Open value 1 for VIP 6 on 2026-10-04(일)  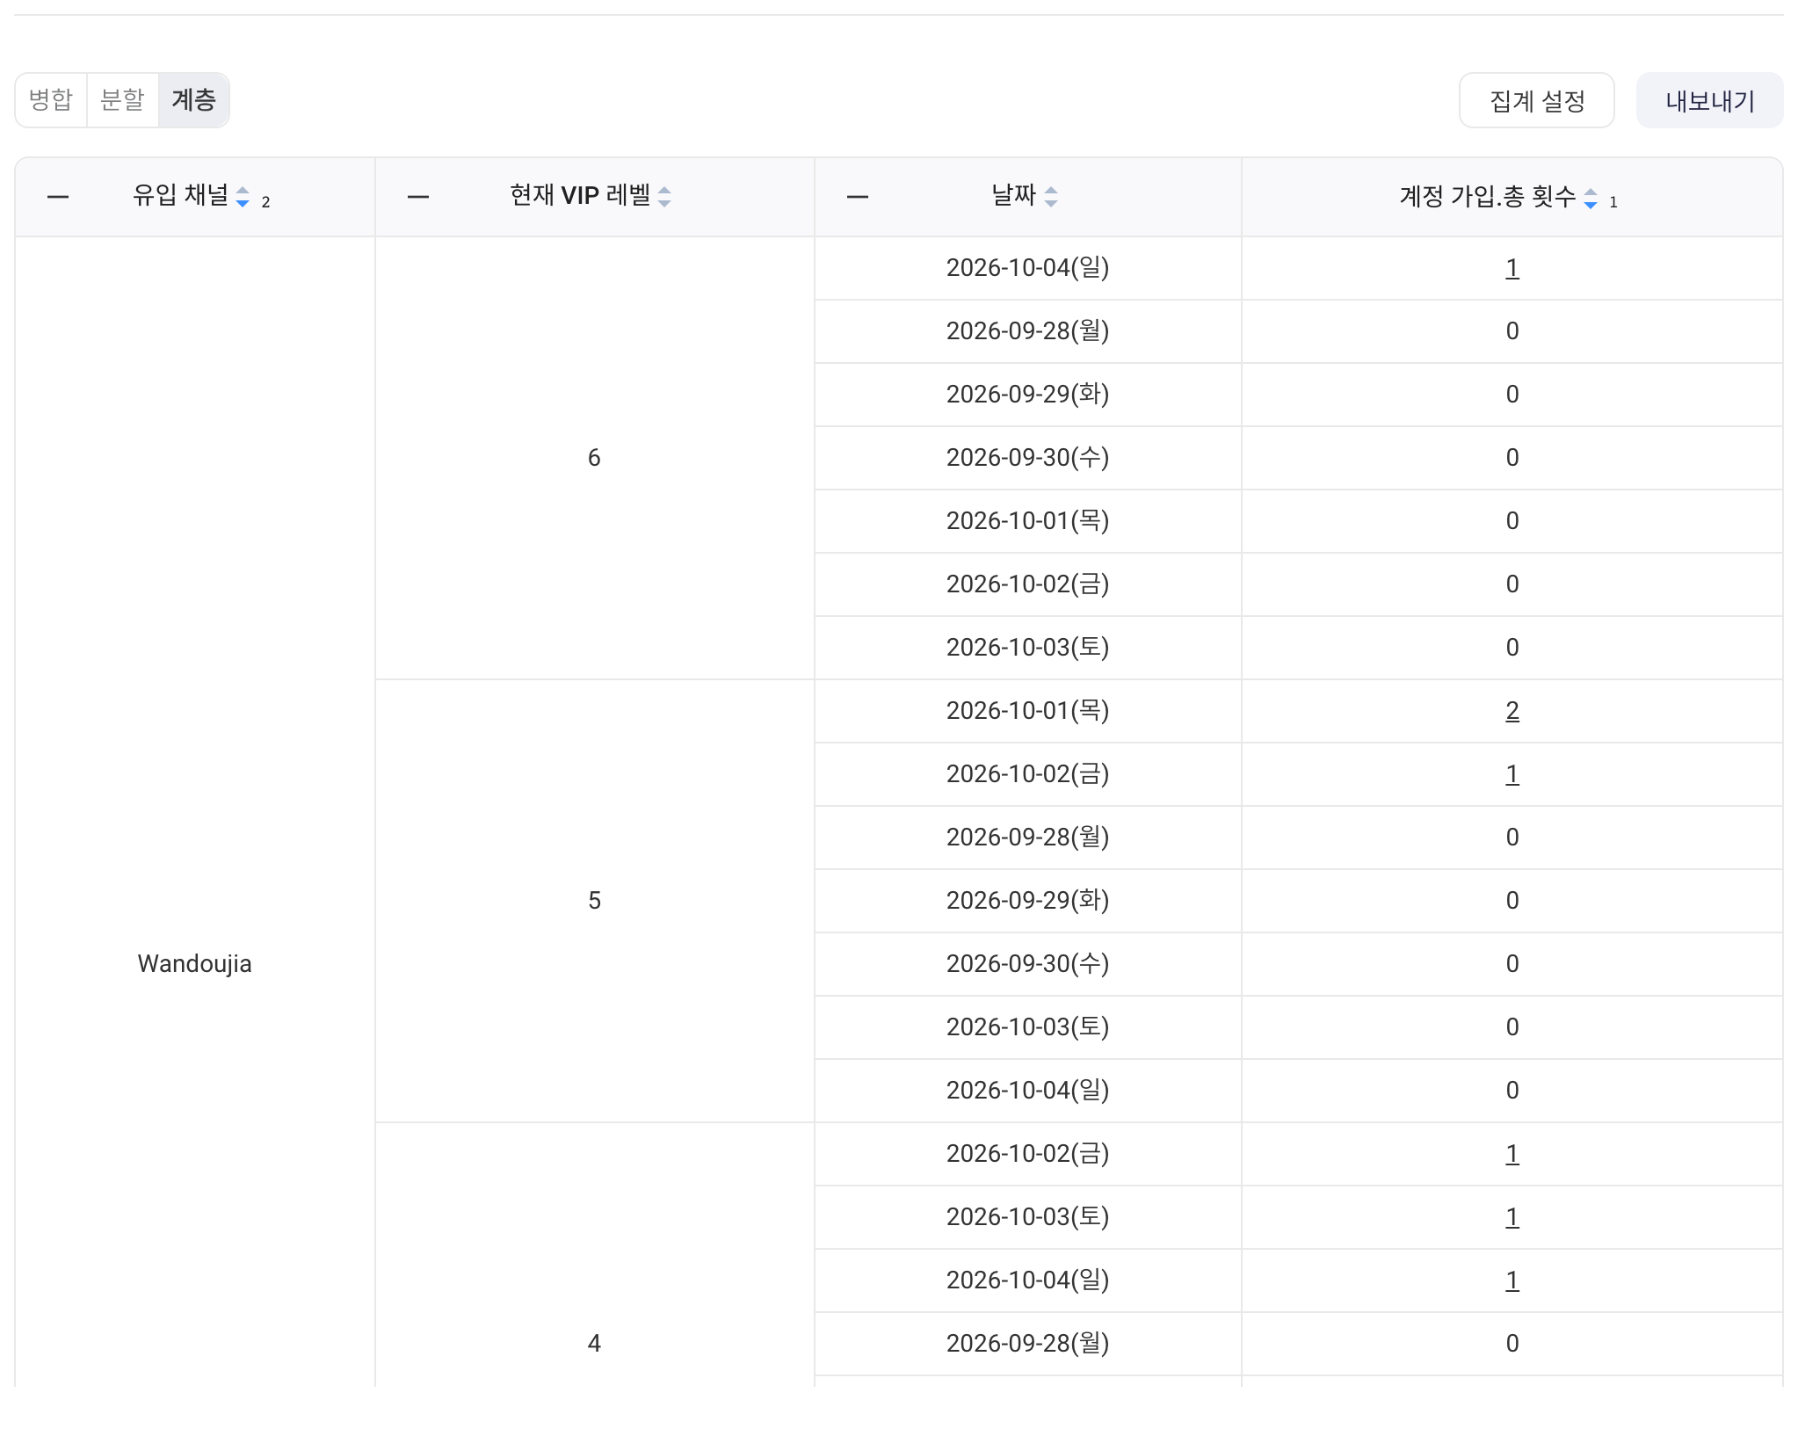click(1512, 268)
